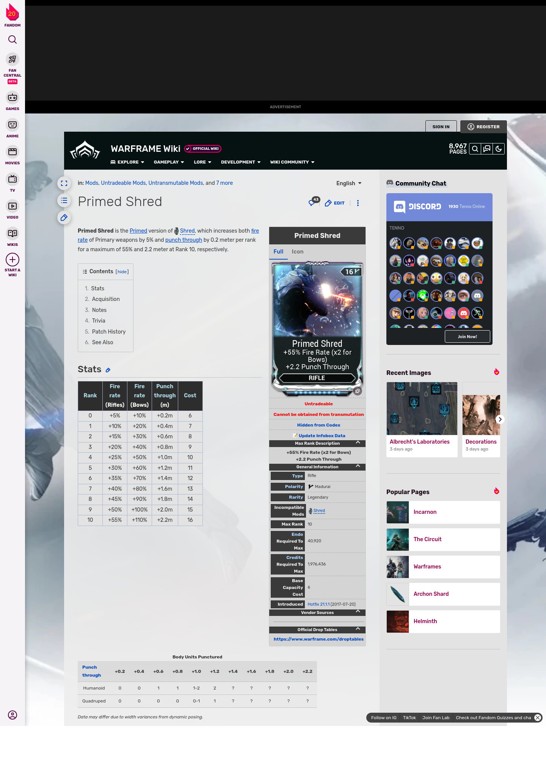
Task: Switch to the Full infobox tab
Action: click(278, 252)
